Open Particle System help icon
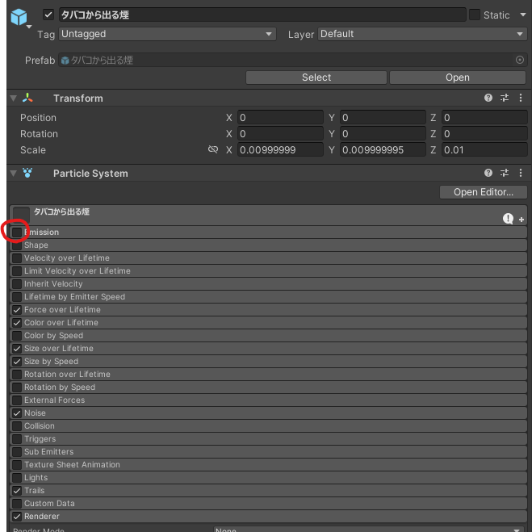 click(x=488, y=173)
